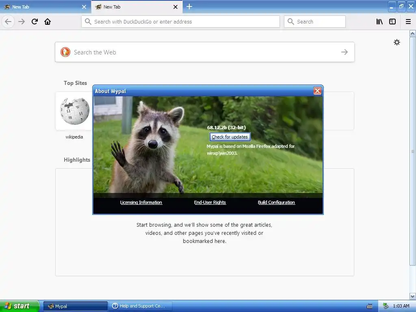Click the DuckDuckGo logo in search box
The image size is (416, 312).
[x=65, y=52]
